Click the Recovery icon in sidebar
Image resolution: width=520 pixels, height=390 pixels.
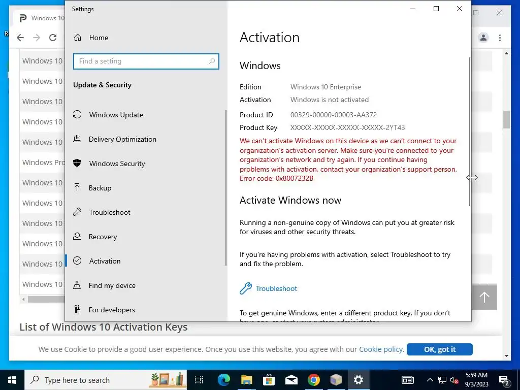[x=77, y=236]
